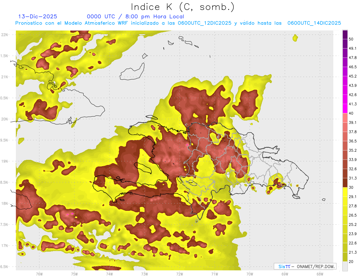The image size is (359, 278).
Task: Click the "20N" latitude label
Action: click(4, 119)
